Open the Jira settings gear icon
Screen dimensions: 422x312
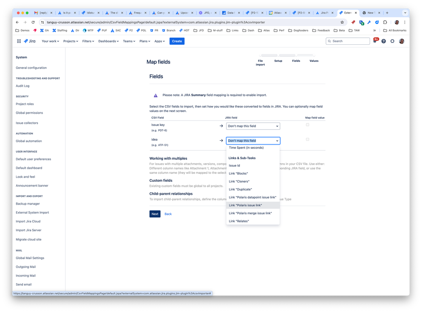pyautogui.click(x=392, y=41)
